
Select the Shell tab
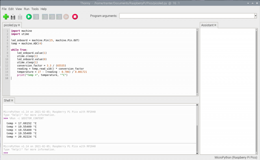click(x=7, y=101)
